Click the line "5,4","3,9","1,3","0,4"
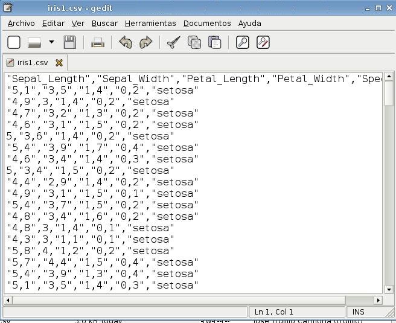The width and height of the screenshot is (396, 323). [x=102, y=273]
